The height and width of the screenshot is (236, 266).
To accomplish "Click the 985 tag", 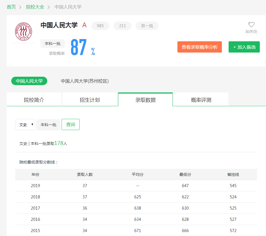I will tap(100, 26).
